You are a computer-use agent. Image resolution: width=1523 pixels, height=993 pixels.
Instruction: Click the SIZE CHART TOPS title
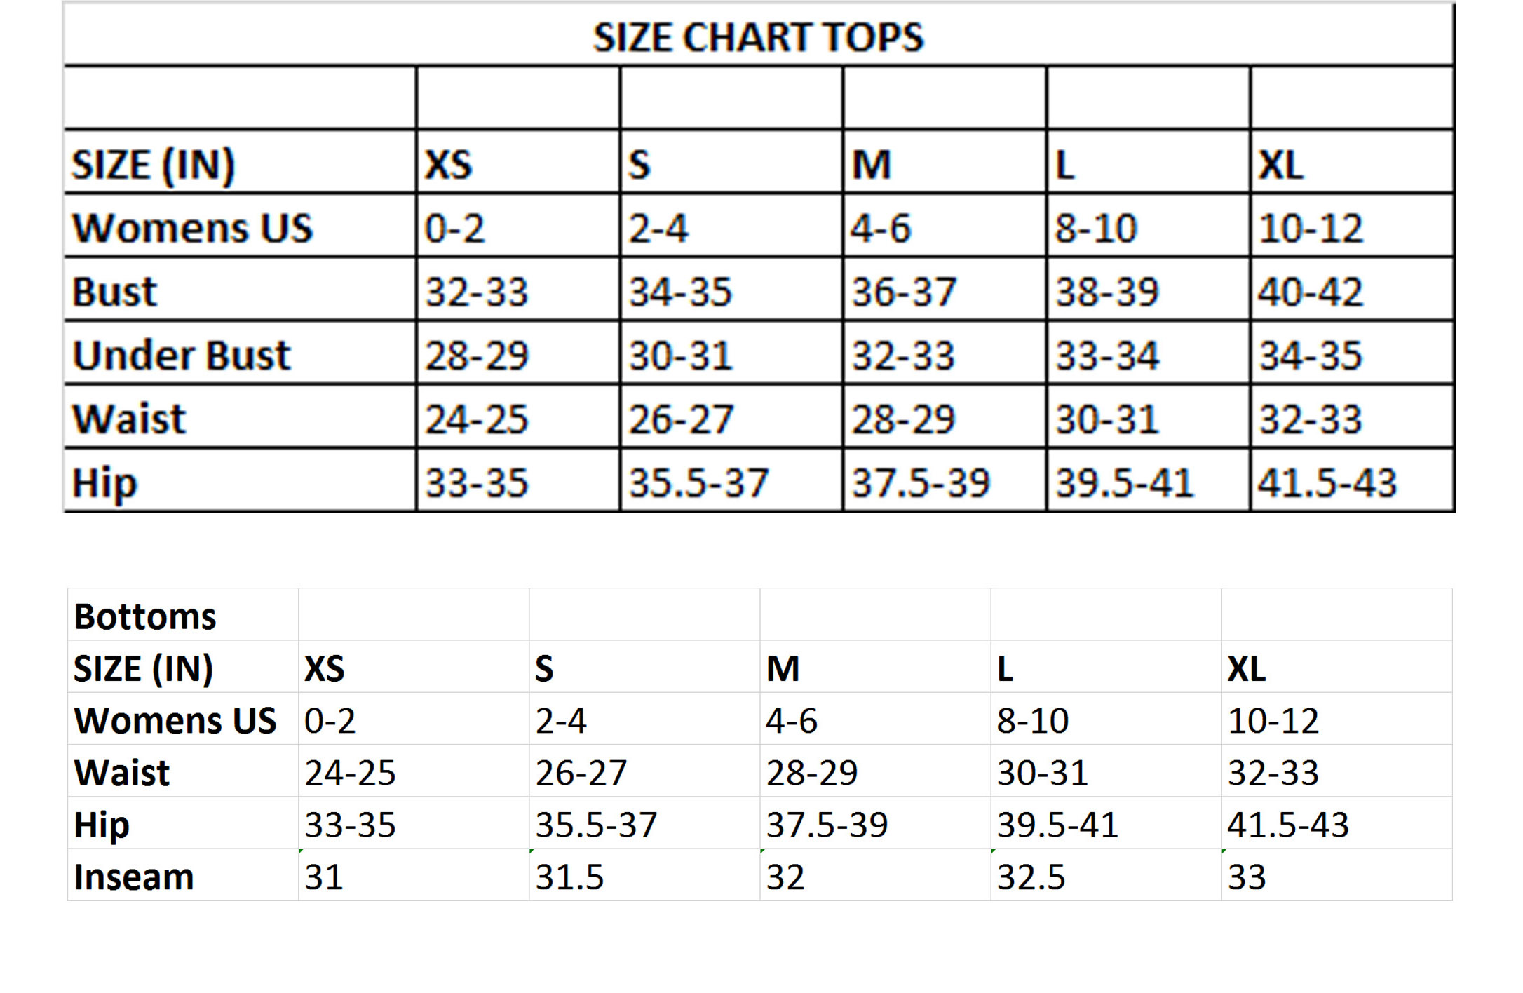[758, 37]
